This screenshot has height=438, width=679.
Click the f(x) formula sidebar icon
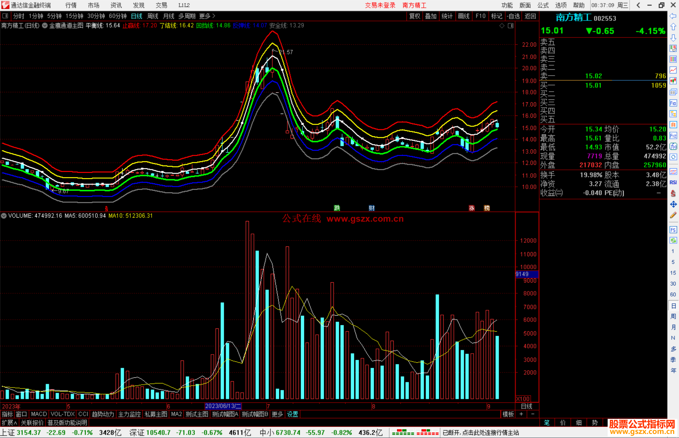[x=673, y=146]
